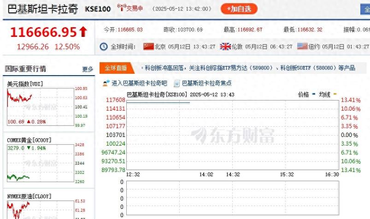Open the 美元指数[UDI] chart title
The height and width of the screenshot is (219, 370).
25,84
